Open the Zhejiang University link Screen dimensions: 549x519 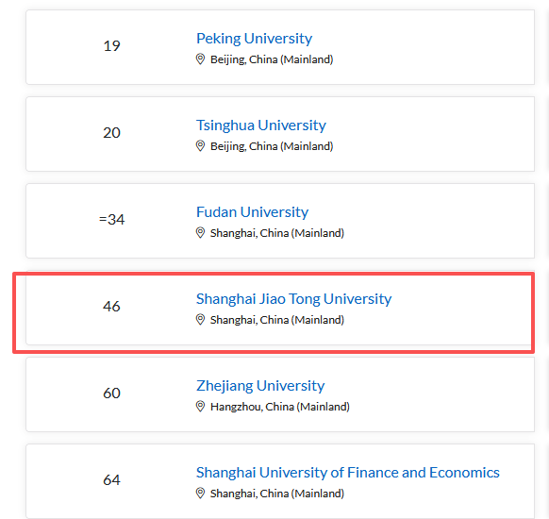[260, 386]
